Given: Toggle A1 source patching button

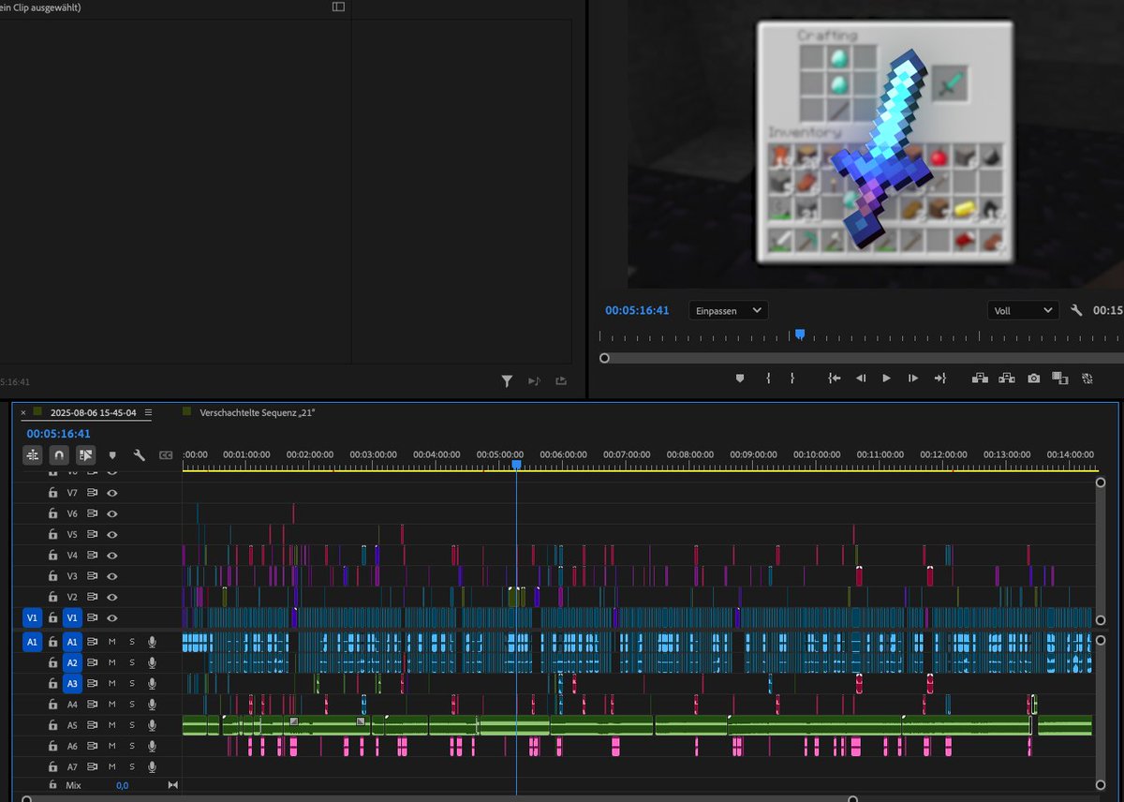Looking at the screenshot, I should pos(33,642).
